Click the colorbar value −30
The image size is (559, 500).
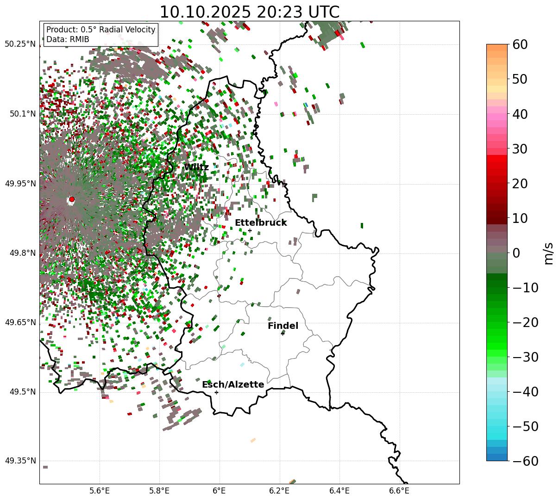(x=525, y=357)
